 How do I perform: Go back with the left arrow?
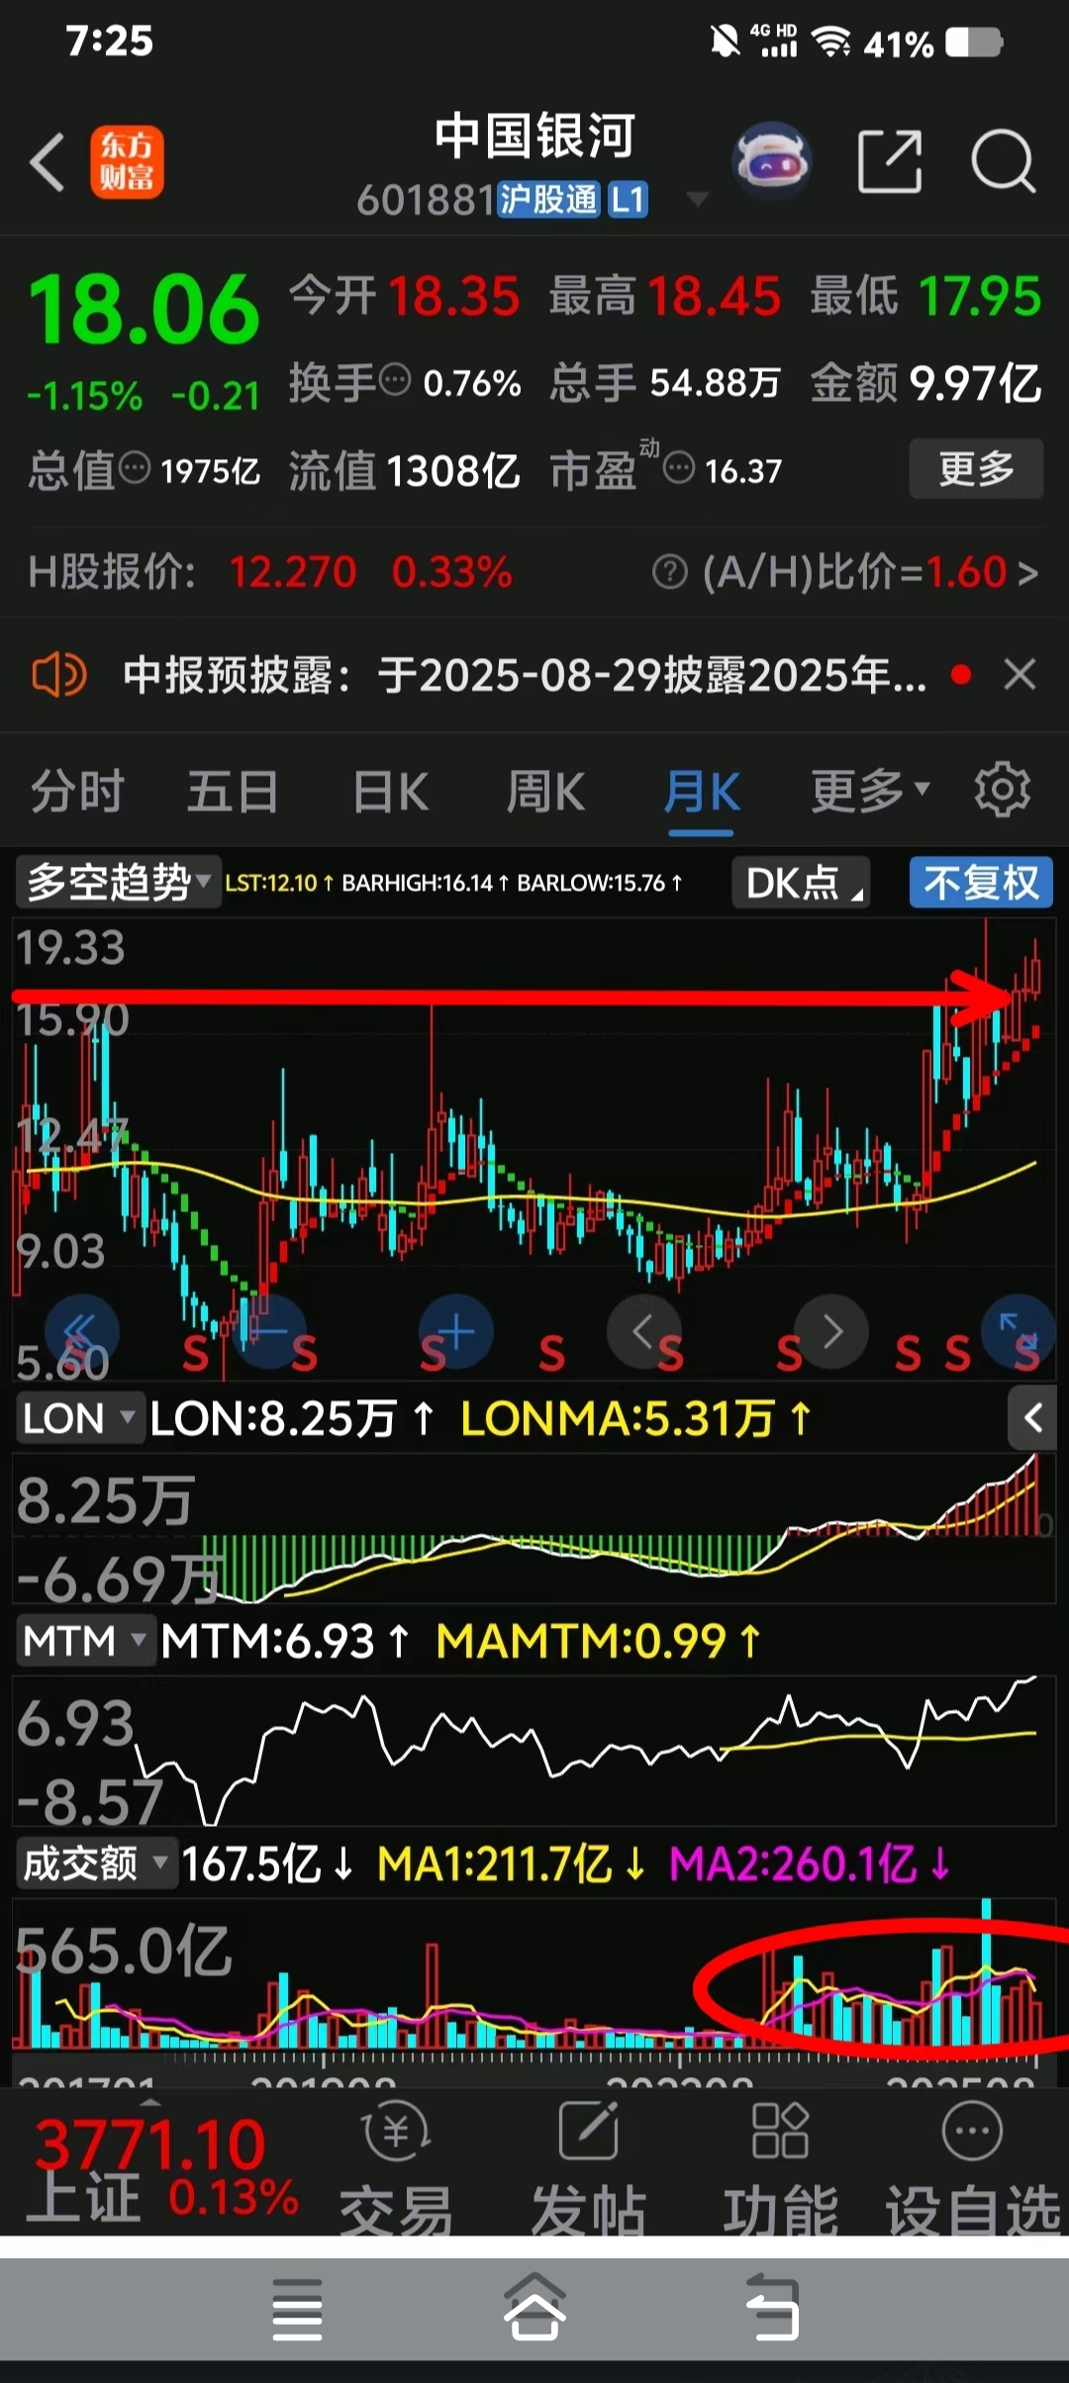48,161
